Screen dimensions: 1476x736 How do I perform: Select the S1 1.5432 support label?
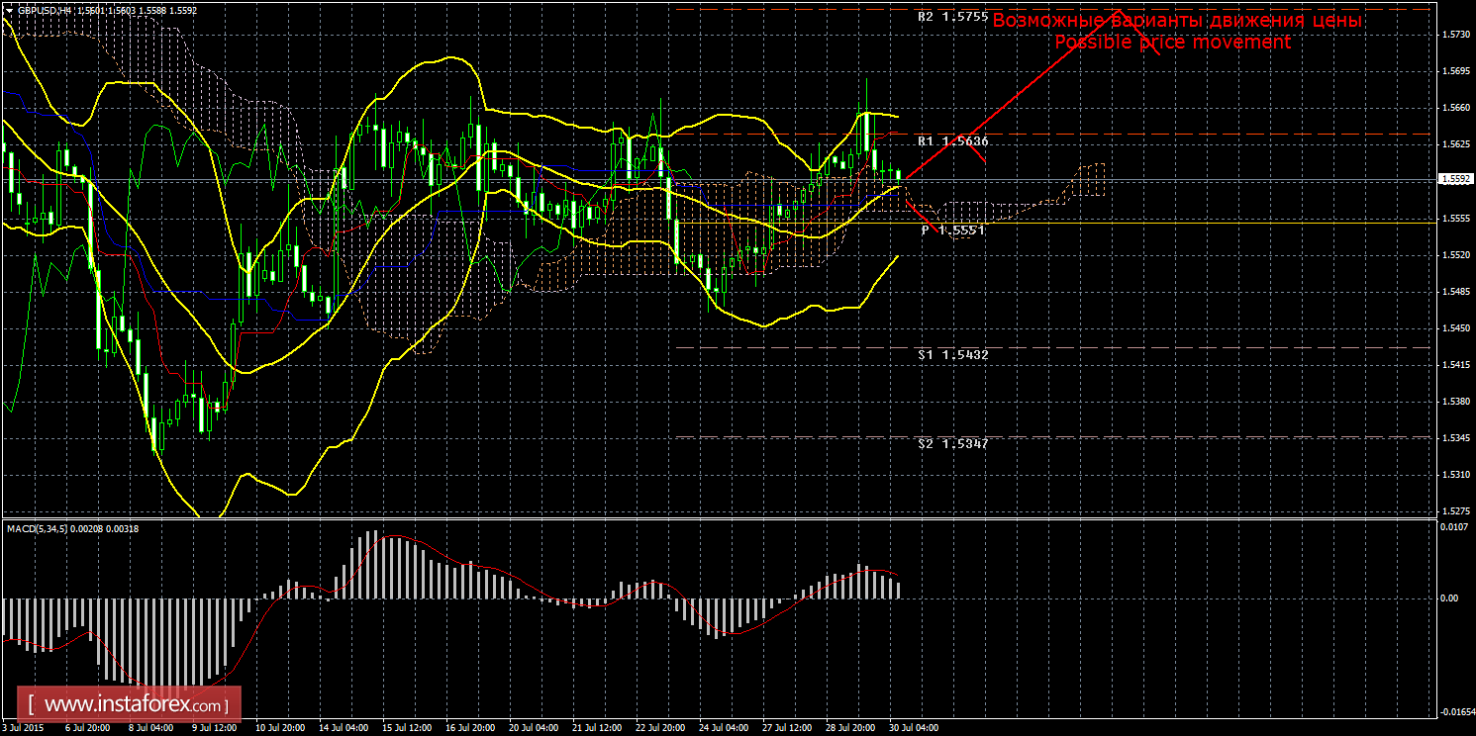(953, 354)
